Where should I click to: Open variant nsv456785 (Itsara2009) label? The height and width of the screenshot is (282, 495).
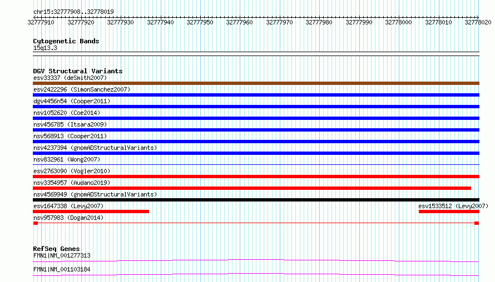[70, 124]
